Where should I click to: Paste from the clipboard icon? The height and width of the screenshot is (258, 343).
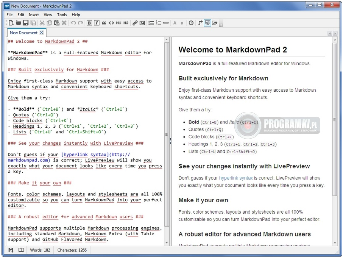click(x=57, y=23)
